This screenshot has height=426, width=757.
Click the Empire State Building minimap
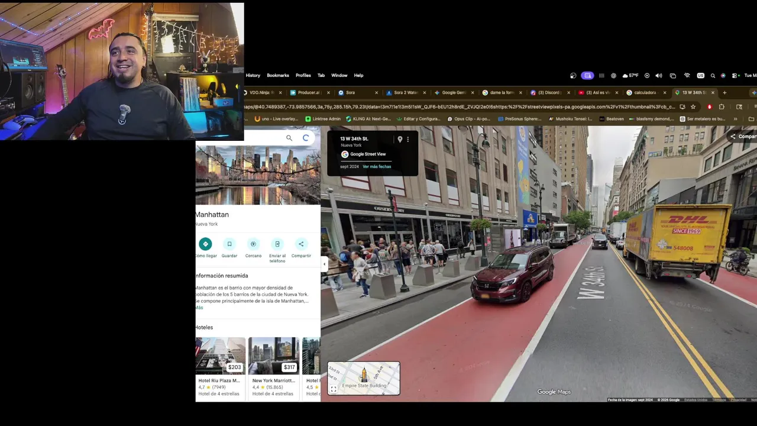[364, 378]
